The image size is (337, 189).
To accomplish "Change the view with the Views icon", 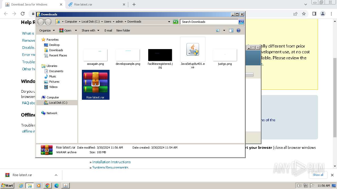I will 218,30.
